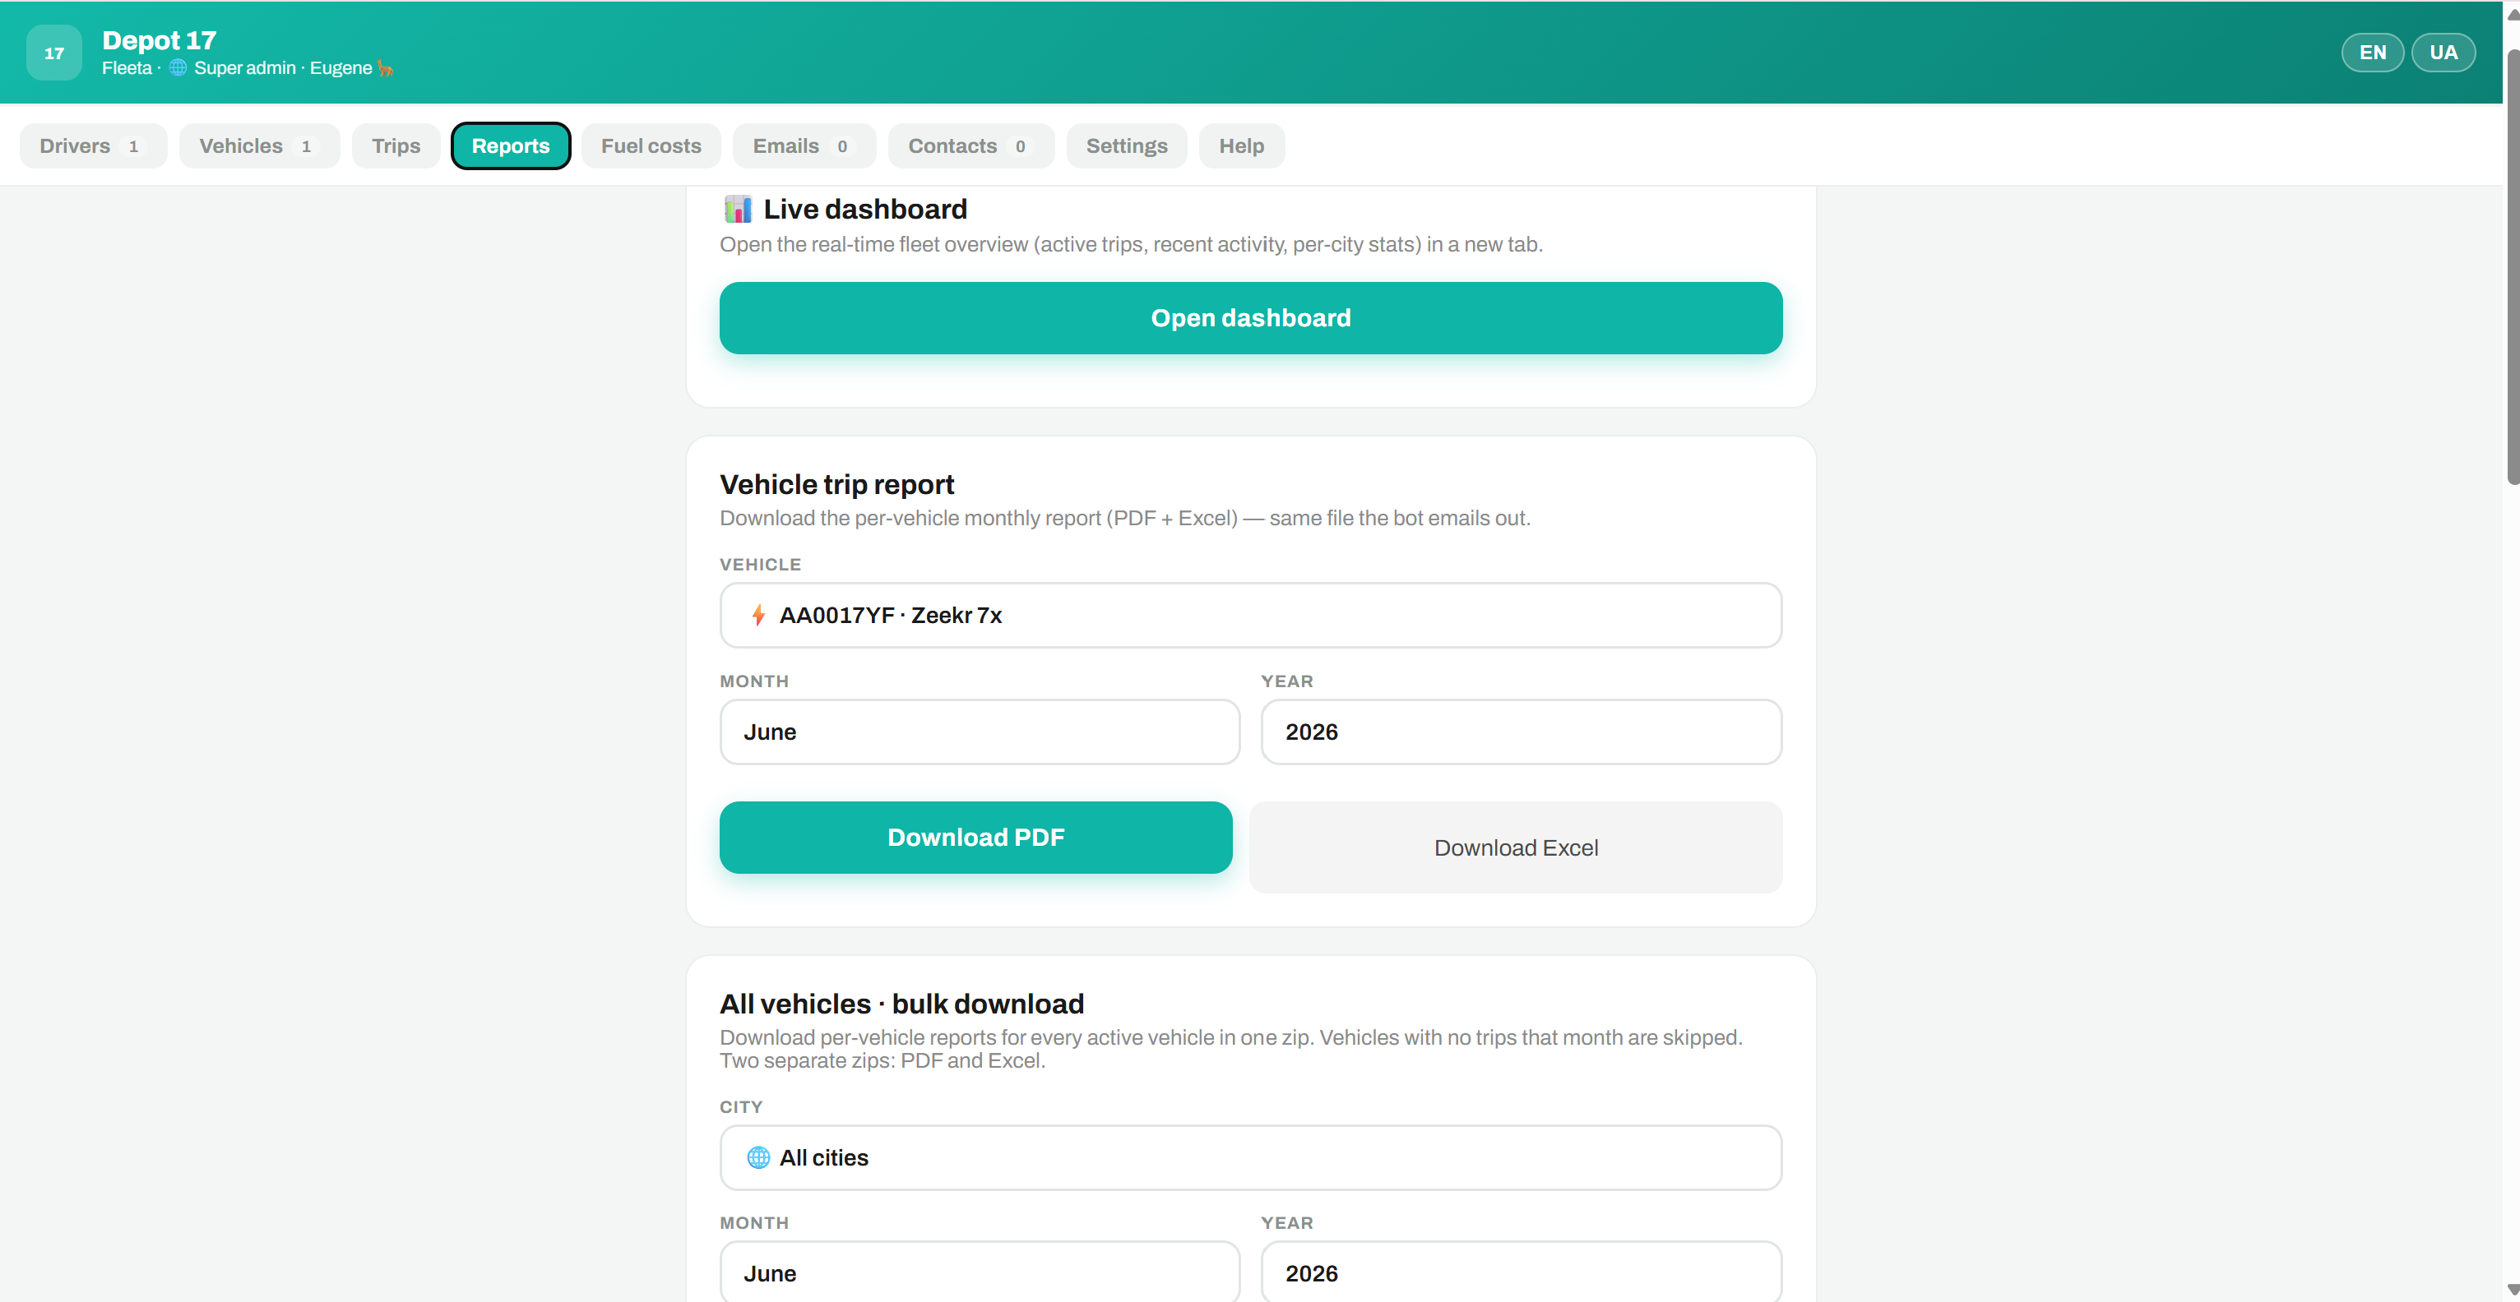Image resolution: width=2520 pixels, height=1302 pixels.
Task: Open the Vehicle dropdown showing AA0017YF
Action: [x=1250, y=615]
